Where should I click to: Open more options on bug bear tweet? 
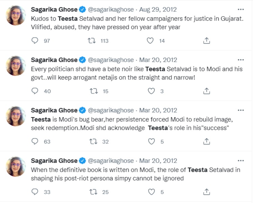click(240, 110)
